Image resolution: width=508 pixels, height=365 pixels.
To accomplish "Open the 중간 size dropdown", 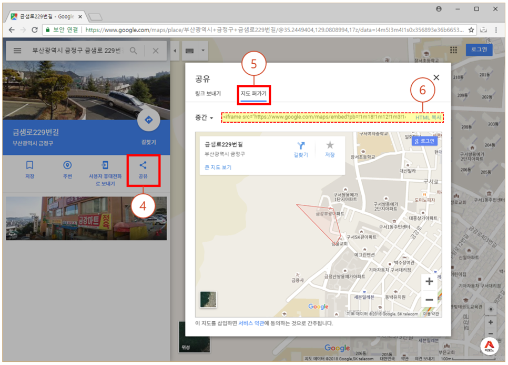I will 204,117.
